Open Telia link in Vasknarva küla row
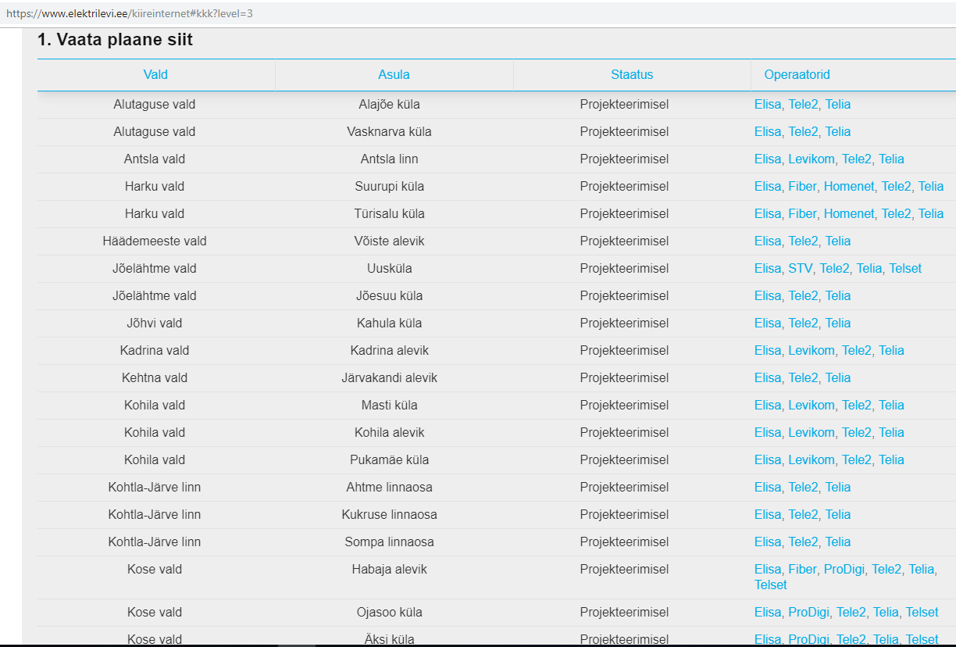This screenshot has height=647, width=956. 838,132
